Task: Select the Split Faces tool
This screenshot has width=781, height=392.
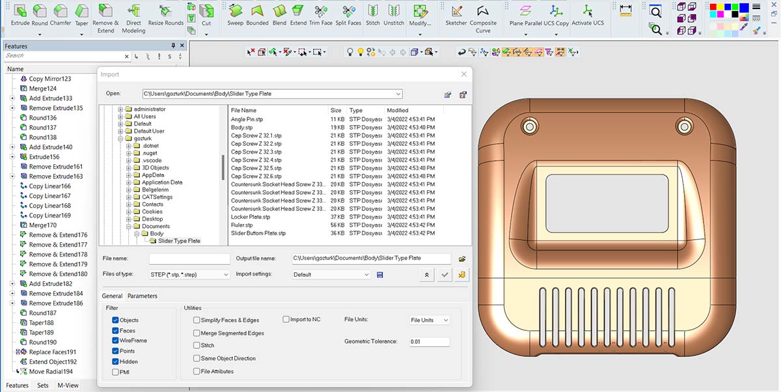Action: [348, 15]
